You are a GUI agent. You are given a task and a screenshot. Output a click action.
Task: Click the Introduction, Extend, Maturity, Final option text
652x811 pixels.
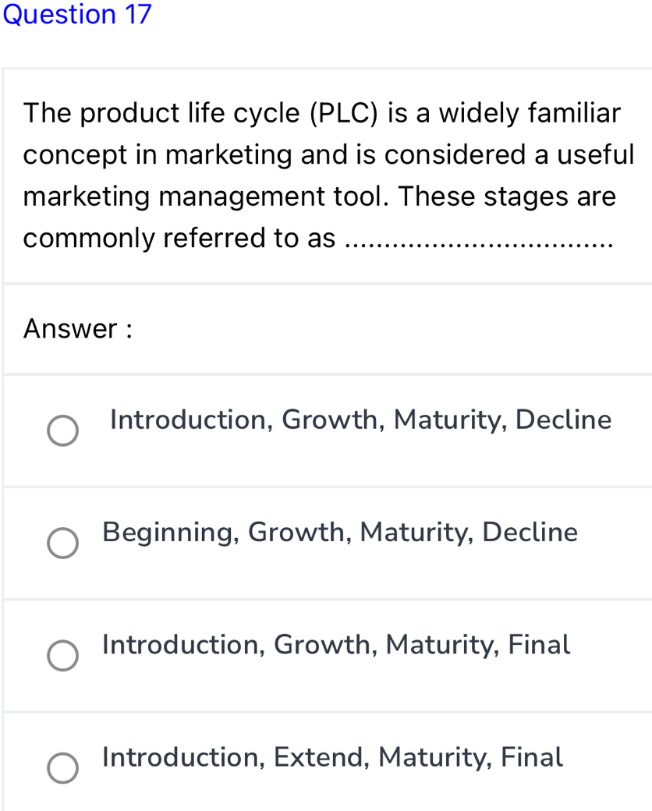(x=332, y=756)
